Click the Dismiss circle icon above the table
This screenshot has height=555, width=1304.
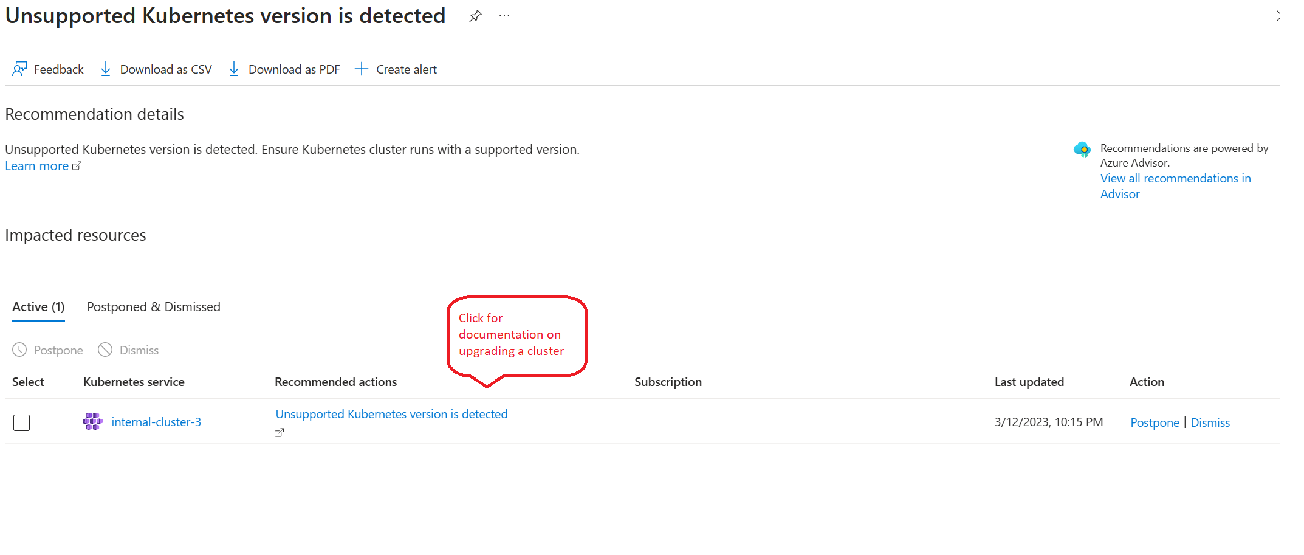105,350
